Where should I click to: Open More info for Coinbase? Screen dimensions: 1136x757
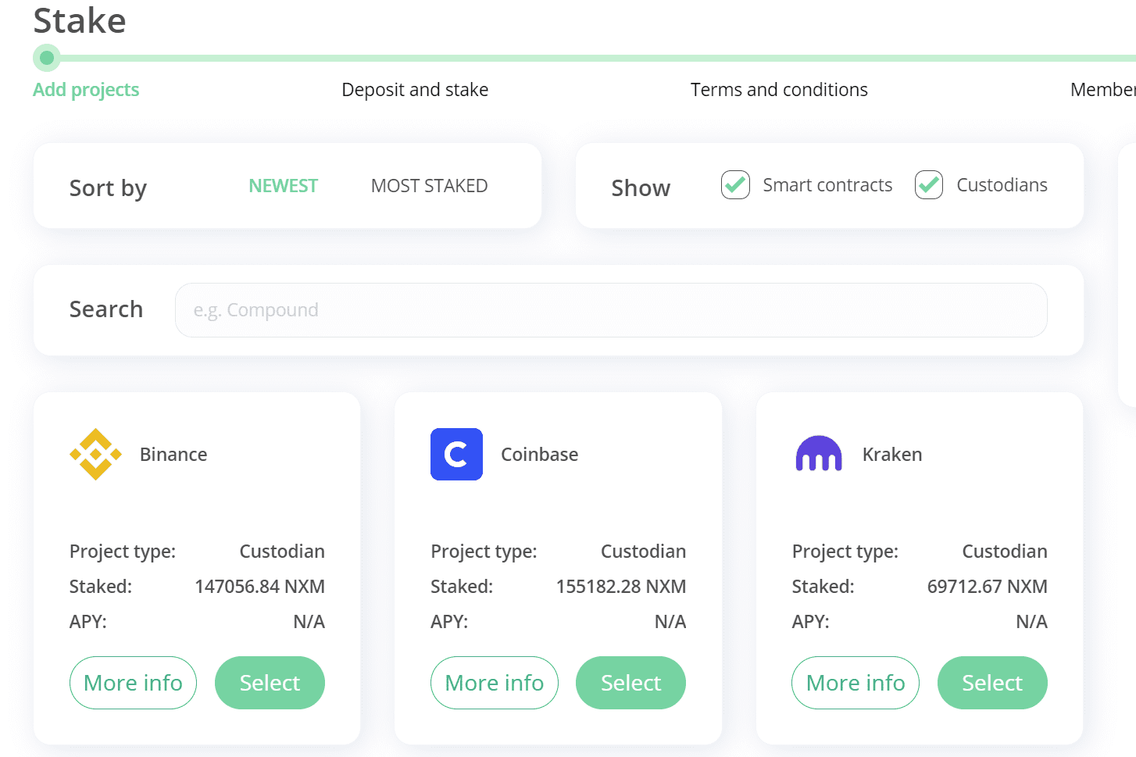pyautogui.click(x=494, y=683)
